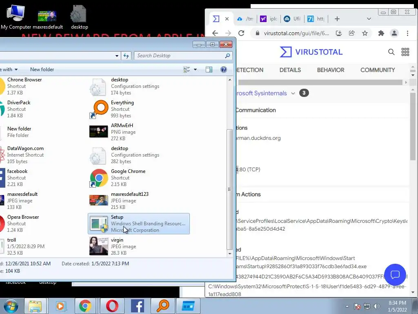Image resolution: width=418 pixels, height=314 pixels.
Task: Select Opera Browser shortcut entry
Action: coord(23,223)
